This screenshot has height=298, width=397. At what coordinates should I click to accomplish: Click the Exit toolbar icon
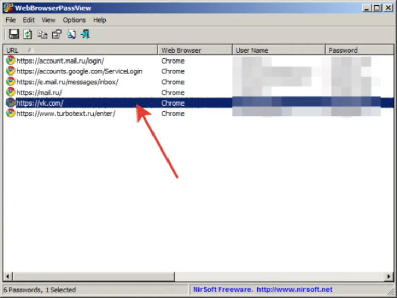[x=85, y=34]
